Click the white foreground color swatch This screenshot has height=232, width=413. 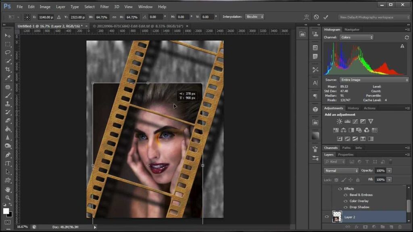pyautogui.click(x=6, y=211)
